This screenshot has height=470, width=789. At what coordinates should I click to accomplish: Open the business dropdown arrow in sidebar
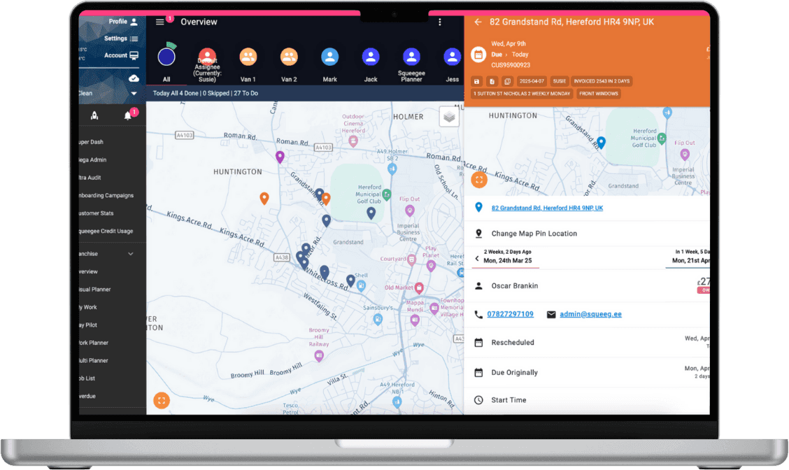coord(134,93)
